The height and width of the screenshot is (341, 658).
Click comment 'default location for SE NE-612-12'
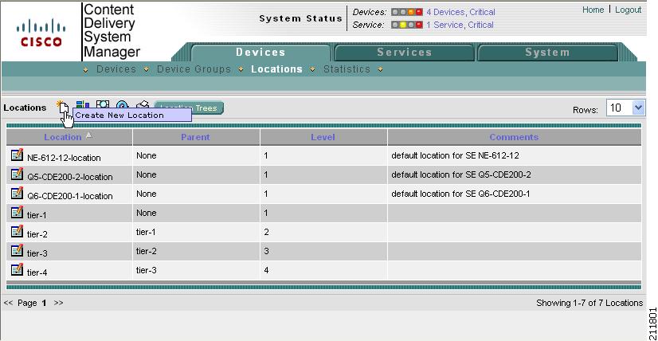(455, 155)
